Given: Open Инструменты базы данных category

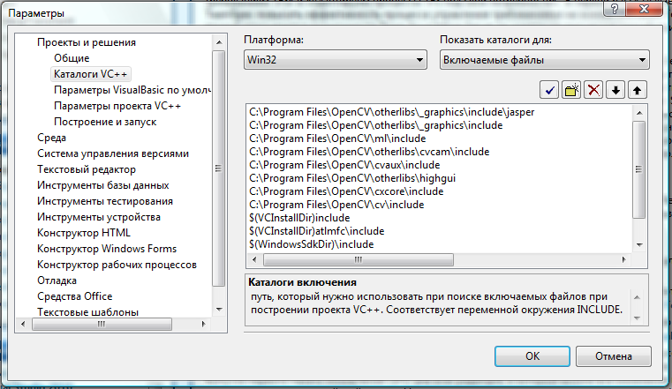Looking at the screenshot, I should coord(102,185).
